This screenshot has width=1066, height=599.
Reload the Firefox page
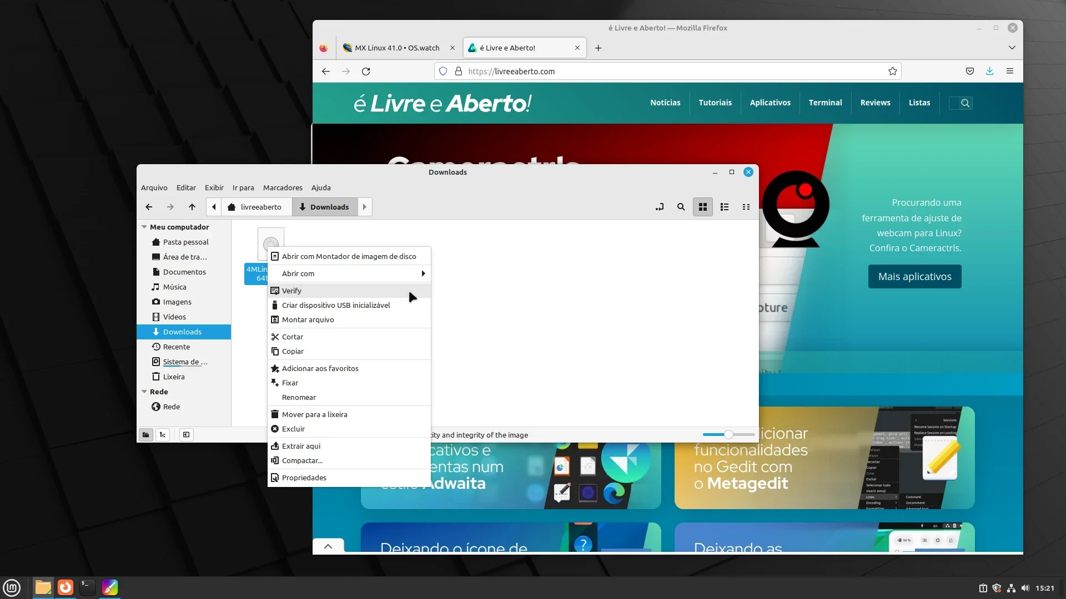pos(366,71)
